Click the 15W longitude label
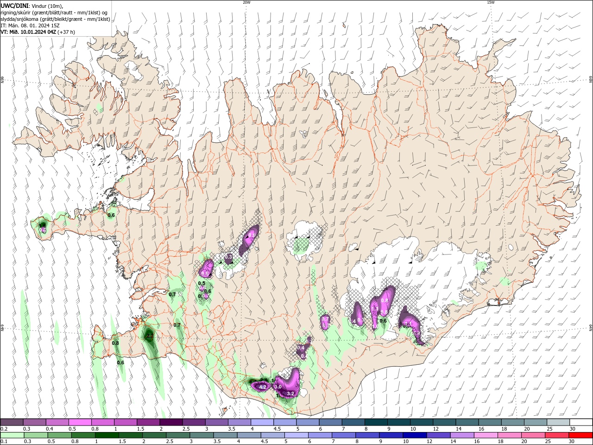 click(x=490, y=2)
